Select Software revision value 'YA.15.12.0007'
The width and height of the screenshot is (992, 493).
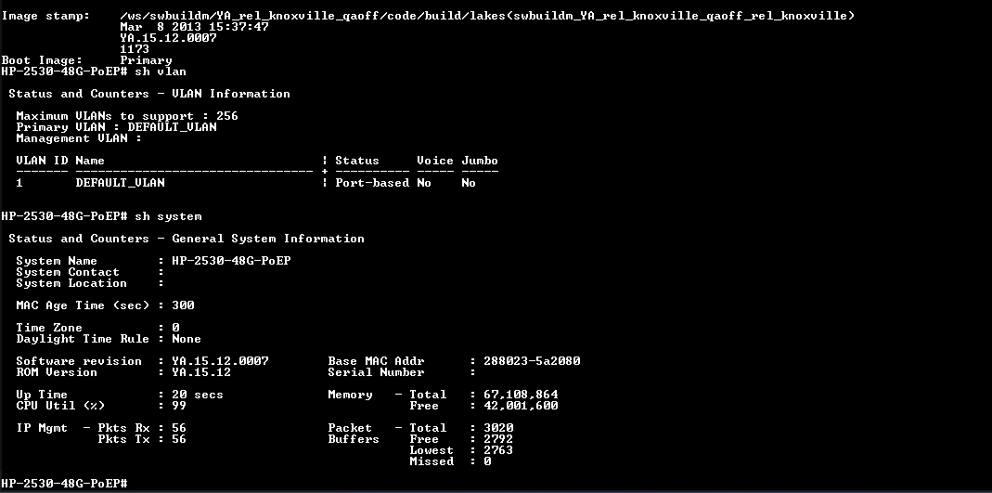[220, 361]
